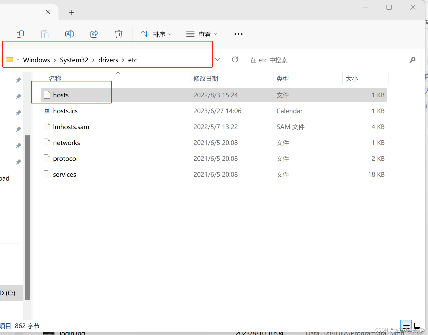
Task: Click the Share icon in toolbar
Action: tap(94, 34)
